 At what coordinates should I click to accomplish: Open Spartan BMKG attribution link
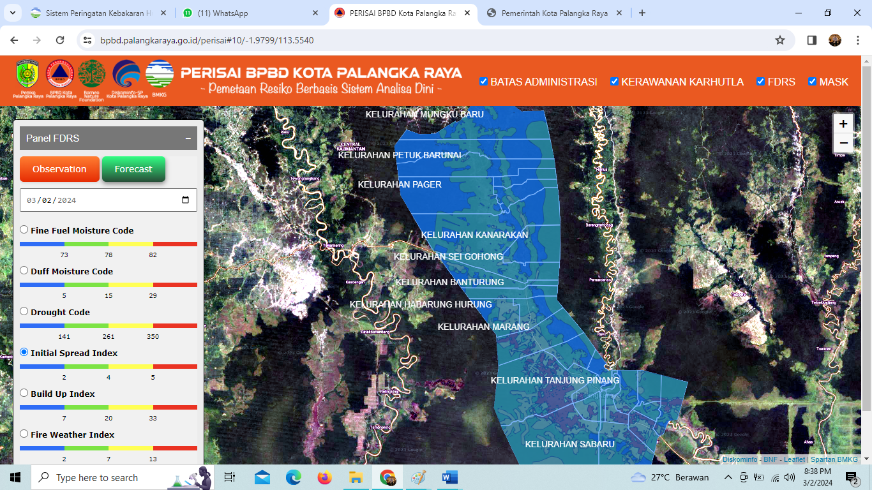834,459
